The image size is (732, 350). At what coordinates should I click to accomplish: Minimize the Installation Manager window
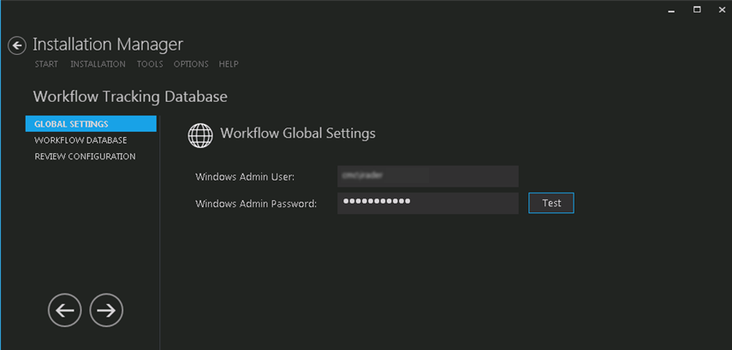[672, 9]
